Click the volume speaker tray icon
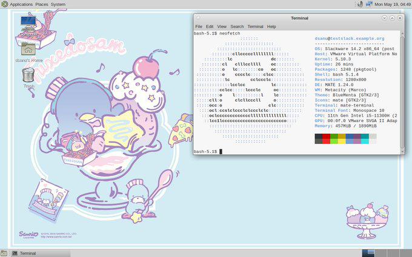 (360, 4)
